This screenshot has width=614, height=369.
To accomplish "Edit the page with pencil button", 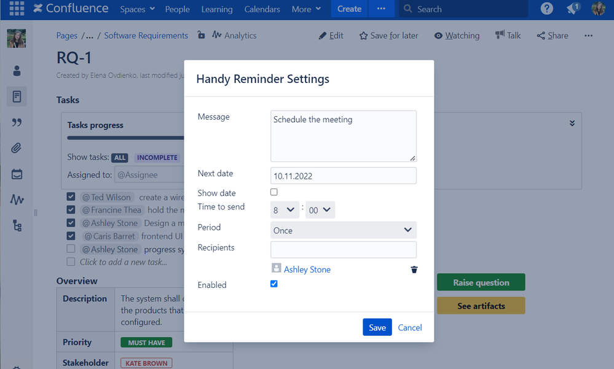I will click(x=331, y=36).
